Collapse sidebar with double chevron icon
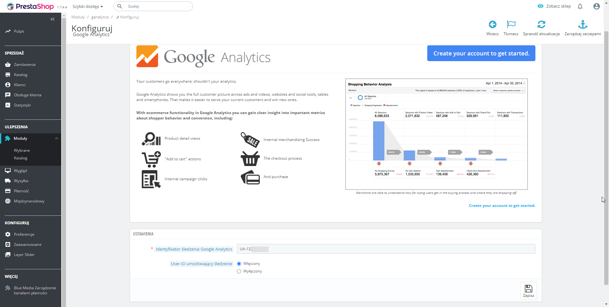The width and height of the screenshot is (609, 307). 52,19
